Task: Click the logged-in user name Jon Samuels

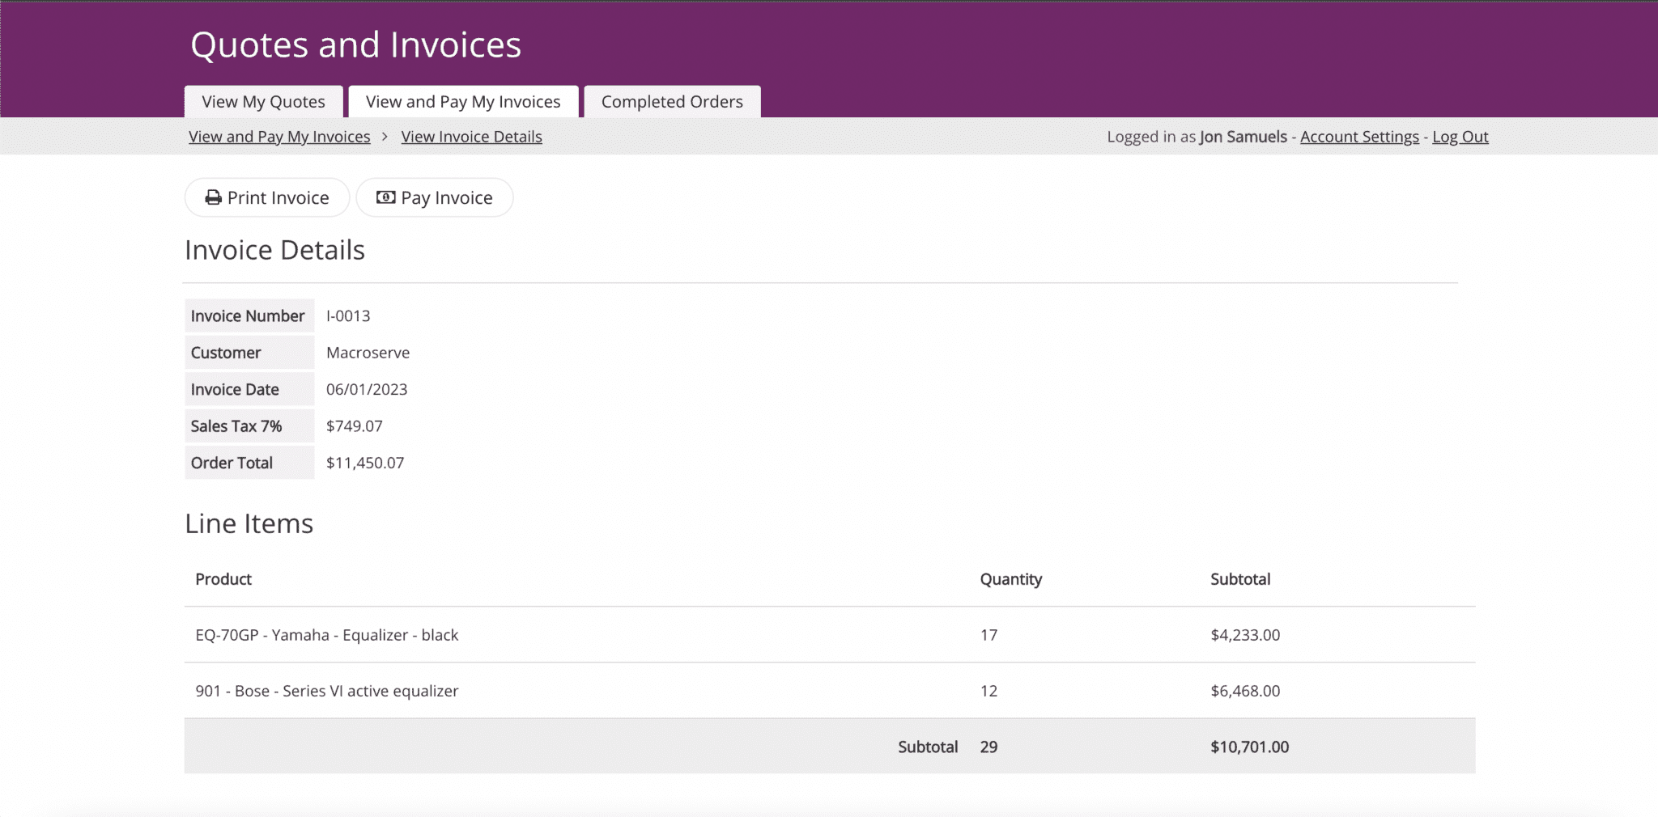Action: (x=1243, y=136)
